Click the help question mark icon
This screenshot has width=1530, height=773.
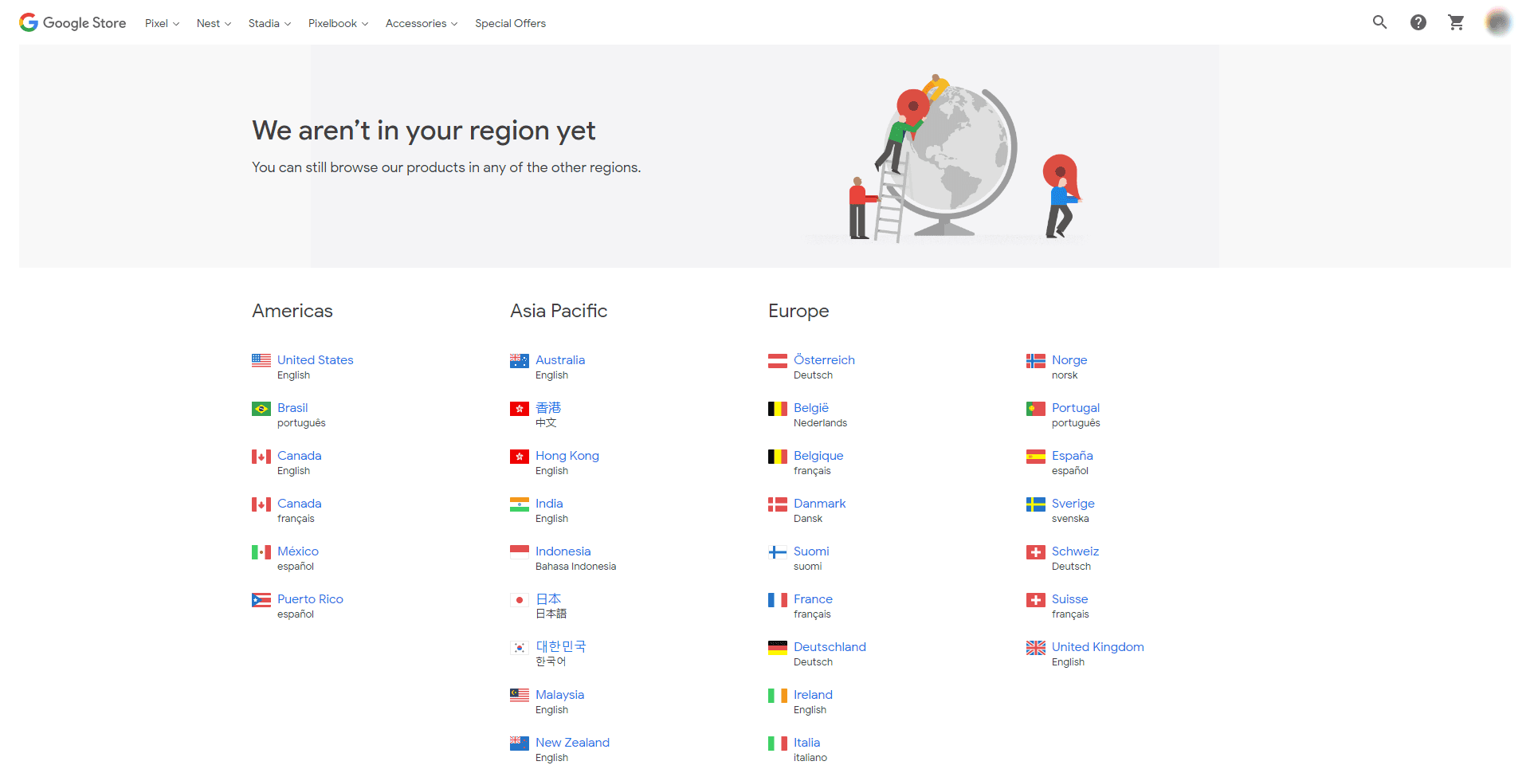(1418, 22)
